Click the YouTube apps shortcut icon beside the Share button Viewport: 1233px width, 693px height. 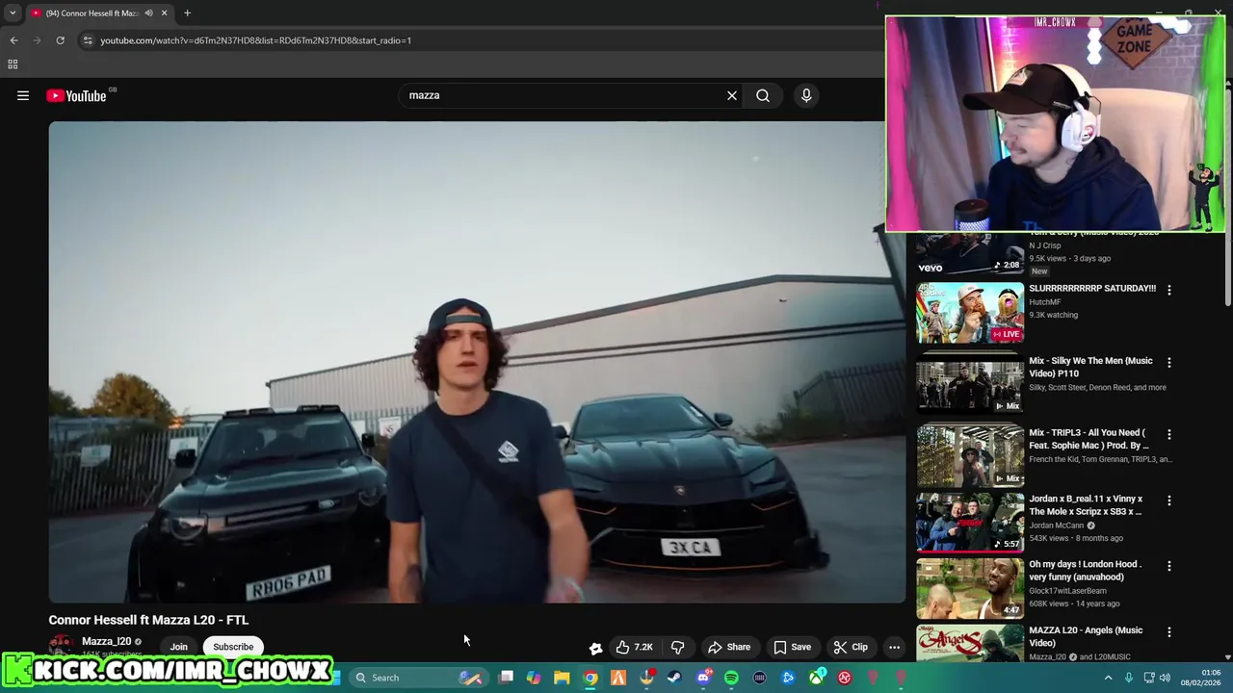(595, 648)
